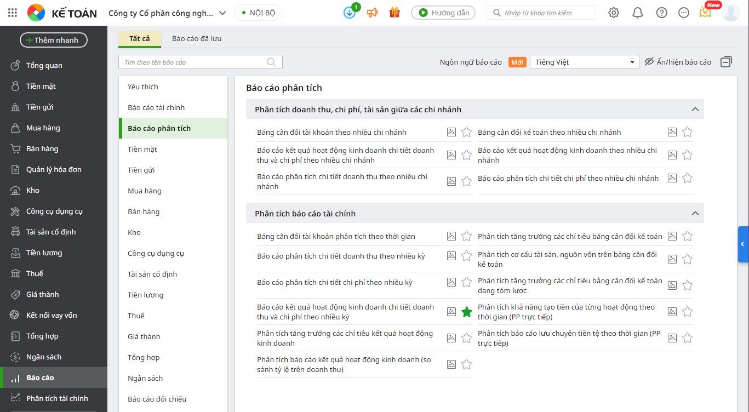The width and height of the screenshot is (749, 412).
Task: Click the KẾ TOÁN logo
Action: tap(62, 13)
